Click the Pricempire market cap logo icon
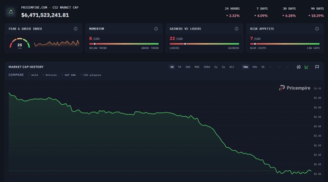328x182 pixels. click(x=11, y=12)
